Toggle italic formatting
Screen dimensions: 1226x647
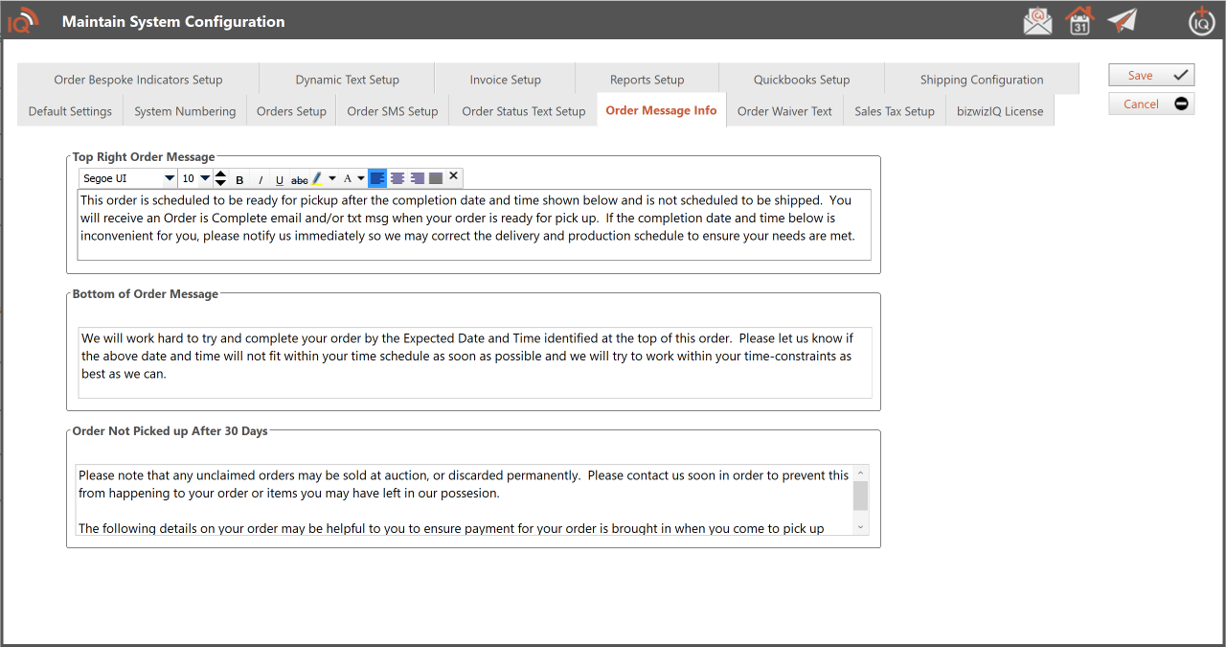260,179
